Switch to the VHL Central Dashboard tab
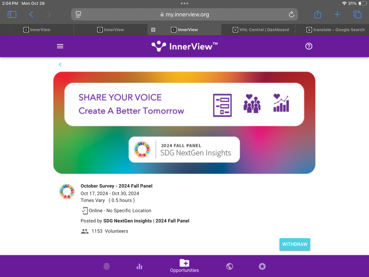 click(x=258, y=30)
